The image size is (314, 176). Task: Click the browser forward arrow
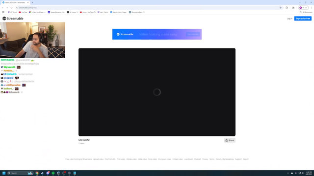pyautogui.click(x=7, y=8)
